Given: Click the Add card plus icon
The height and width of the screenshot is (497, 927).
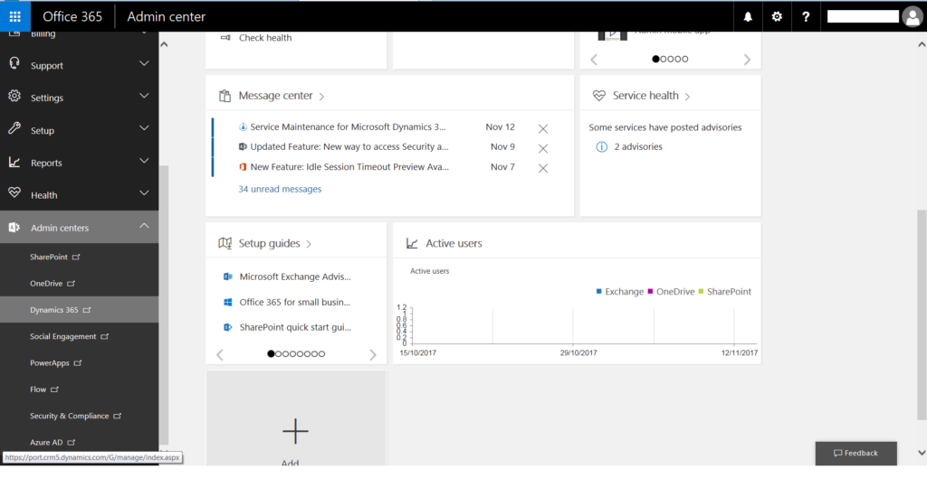Looking at the screenshot, I should [295, 431].
